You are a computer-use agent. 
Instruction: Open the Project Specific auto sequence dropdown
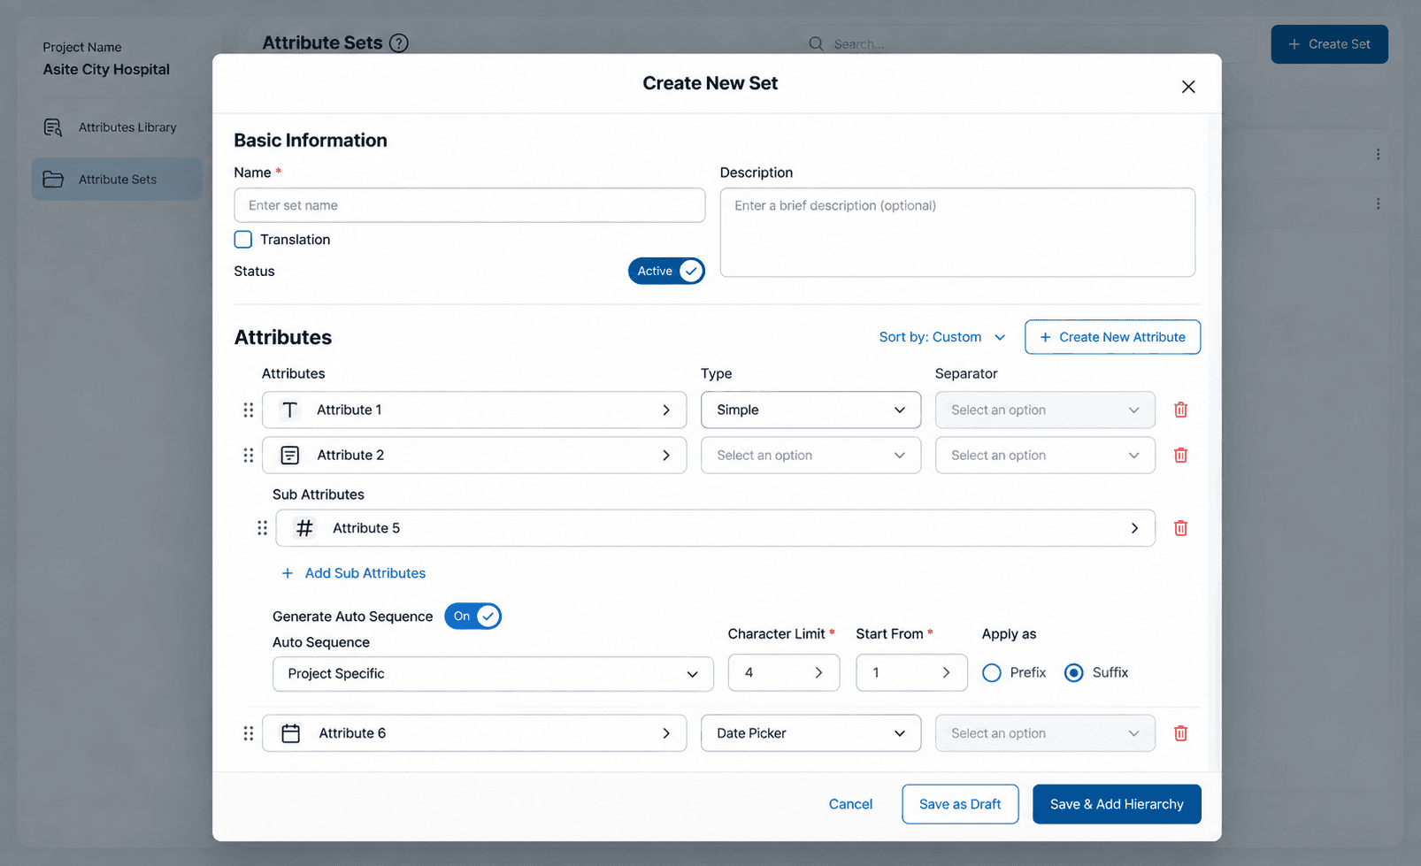click(x=493, y=674)
